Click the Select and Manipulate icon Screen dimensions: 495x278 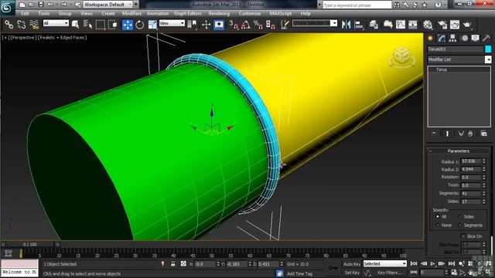click(219, 25)
